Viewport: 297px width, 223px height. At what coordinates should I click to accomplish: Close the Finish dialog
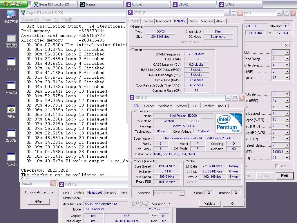53,184
